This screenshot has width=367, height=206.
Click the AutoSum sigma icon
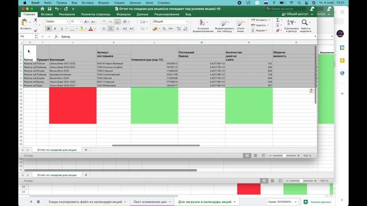(x=278, y=20)
